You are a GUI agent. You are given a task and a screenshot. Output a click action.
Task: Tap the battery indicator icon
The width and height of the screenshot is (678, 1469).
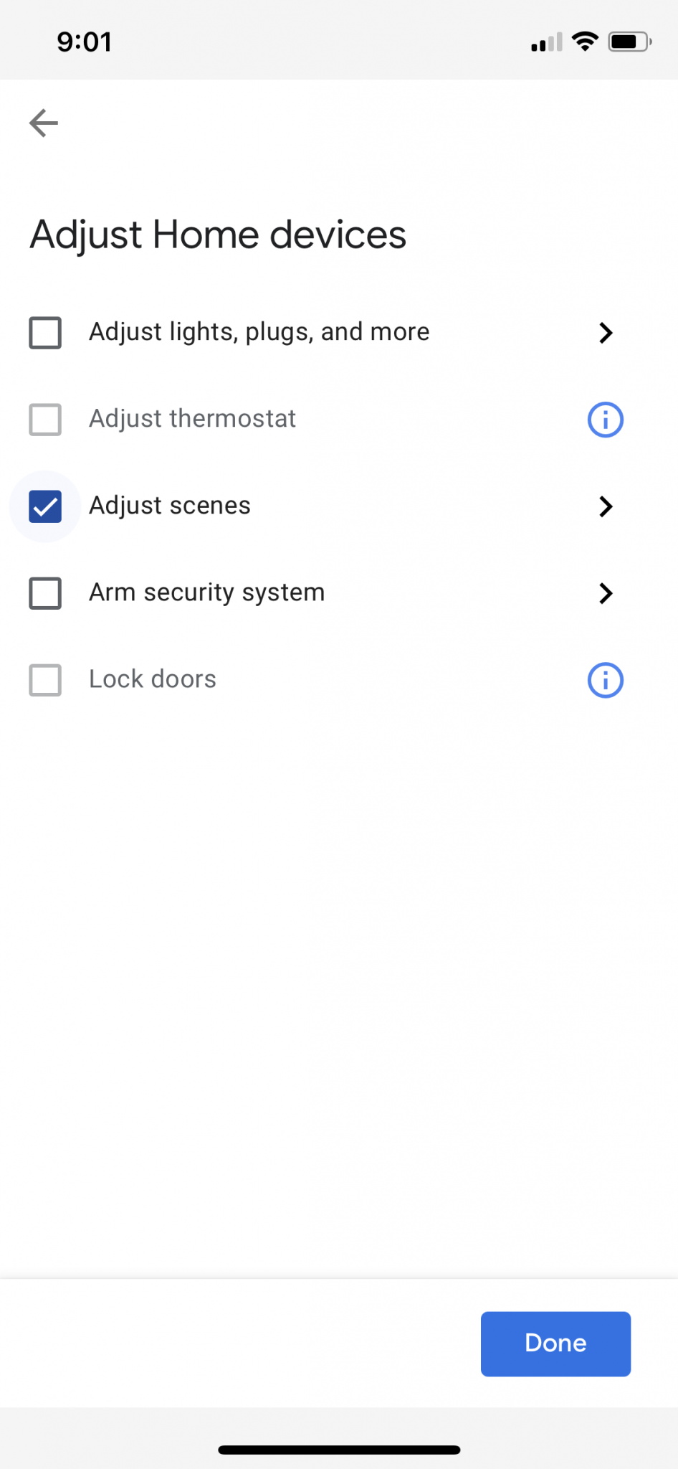629,42
